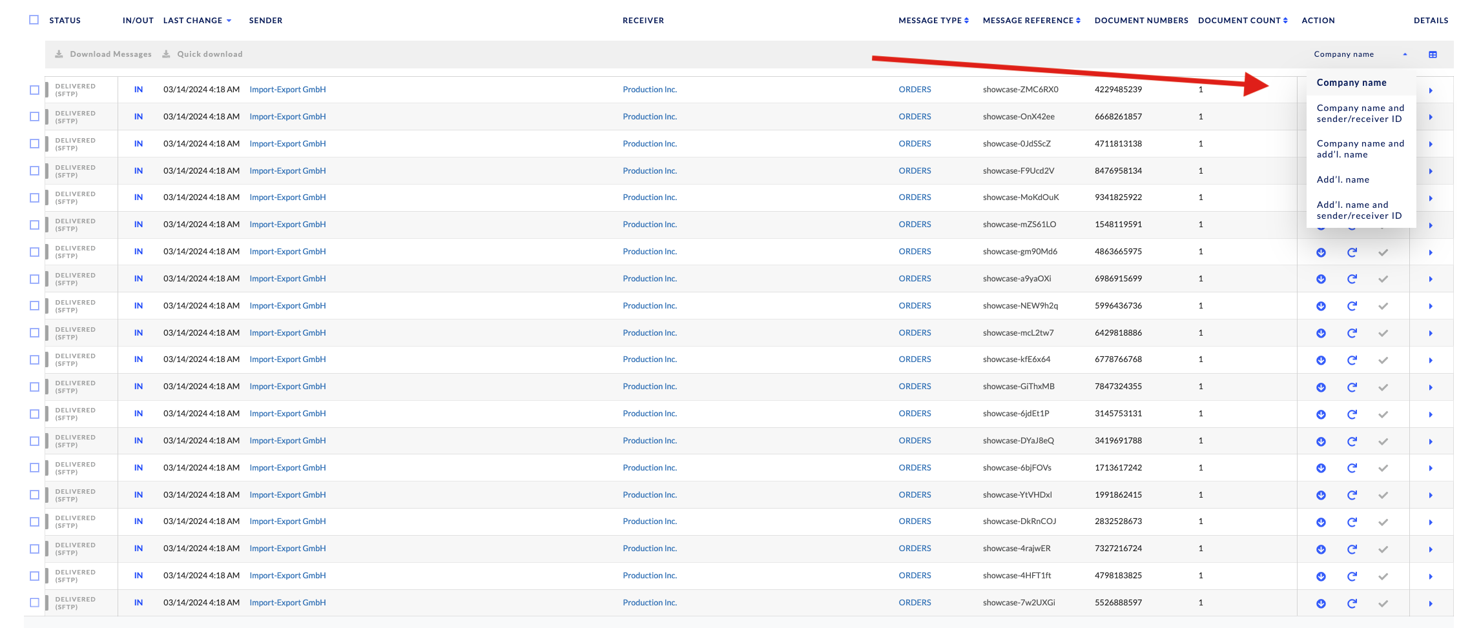
Task: Select 'Company name and sender/receiver ID' option
Action: [1360, 114]
